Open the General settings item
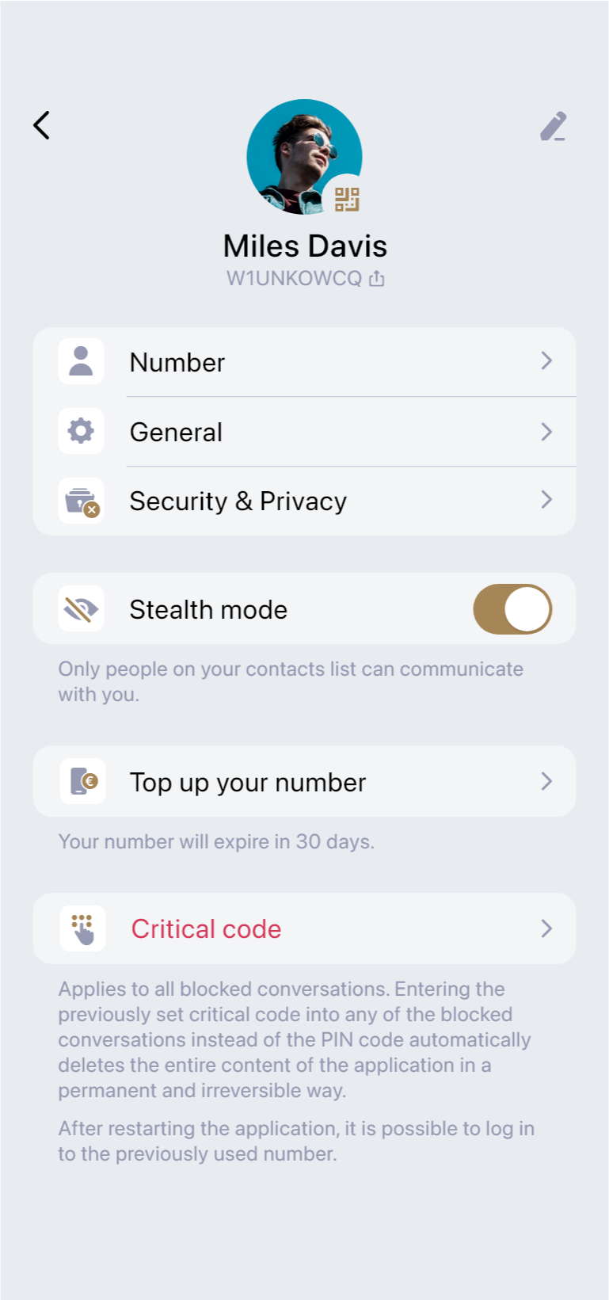The width and height of the screenshot is (609, 1300). click(x=177, y=432)
